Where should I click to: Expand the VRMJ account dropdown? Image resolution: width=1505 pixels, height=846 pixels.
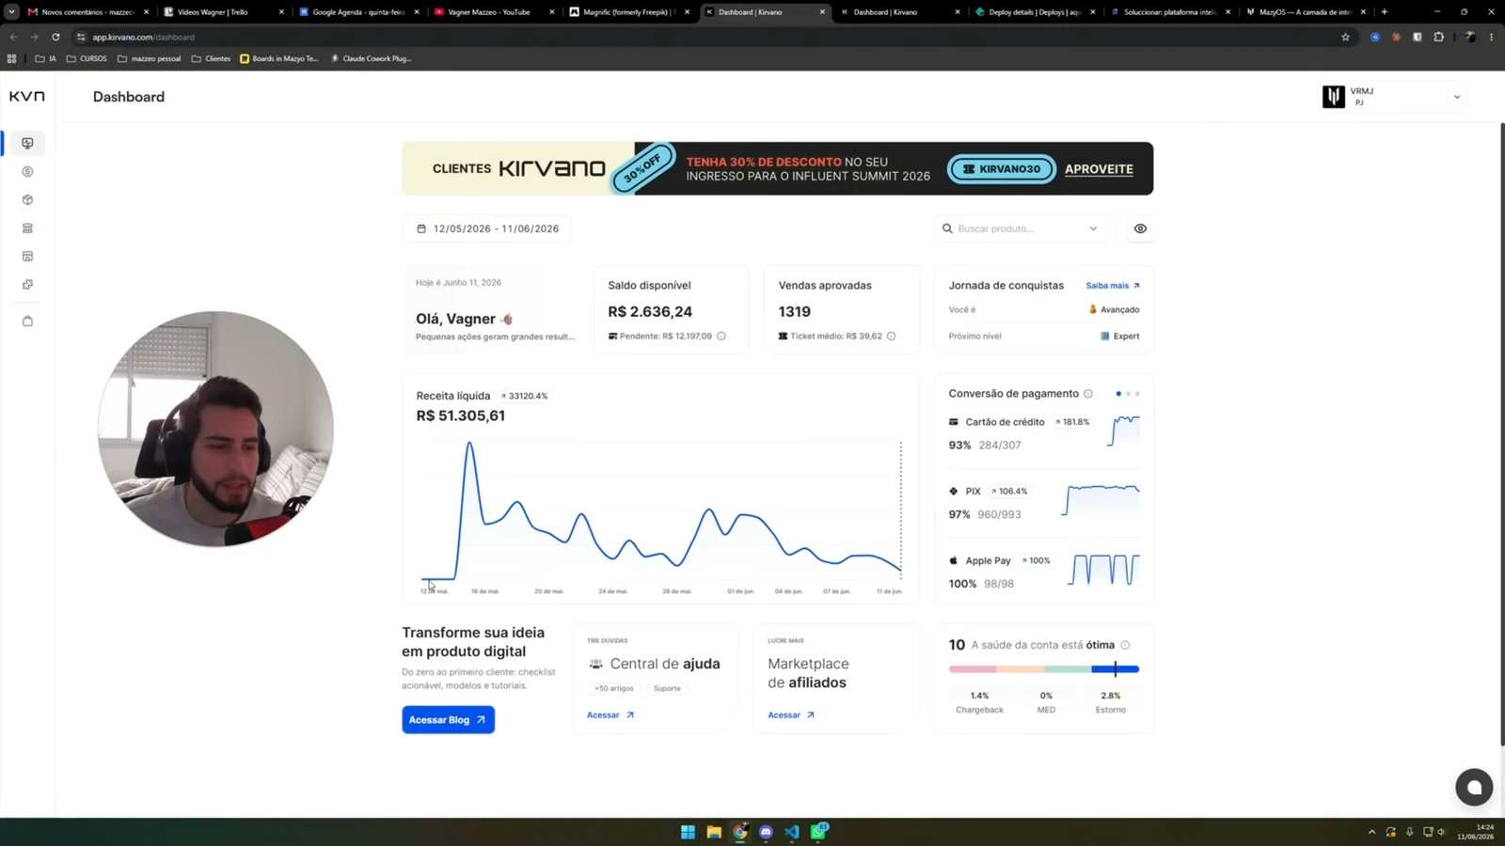pos(1457,97)
